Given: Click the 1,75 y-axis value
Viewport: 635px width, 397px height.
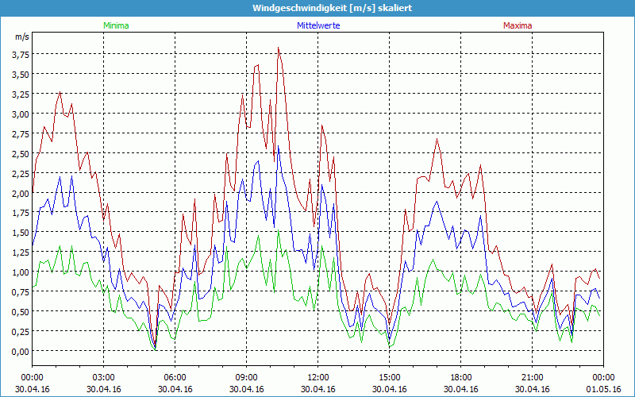Looking at the screenshot, I should pos(21,214).
